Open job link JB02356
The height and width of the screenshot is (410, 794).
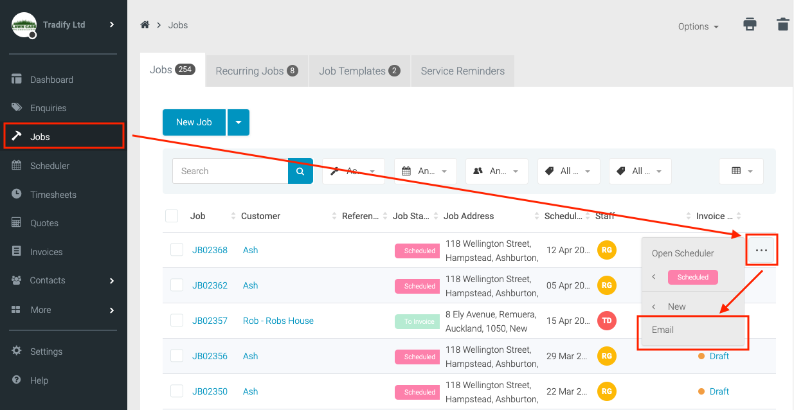[x=210, y=356]
